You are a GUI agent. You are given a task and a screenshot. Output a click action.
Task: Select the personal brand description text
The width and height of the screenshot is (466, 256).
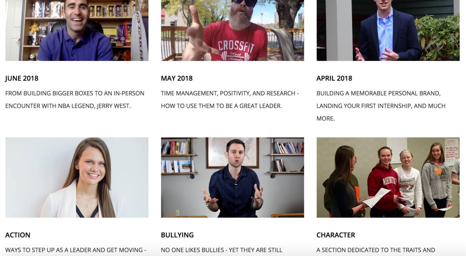click(381, 106)
